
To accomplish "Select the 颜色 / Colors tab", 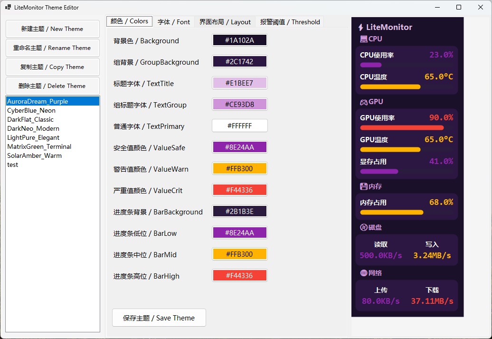I will click(129, 21).
